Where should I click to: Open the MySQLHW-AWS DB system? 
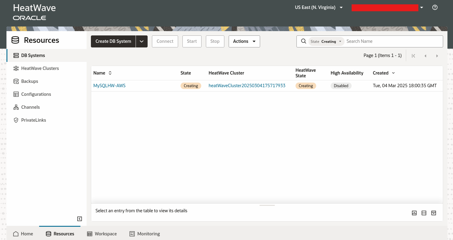[x=109, y=85]
